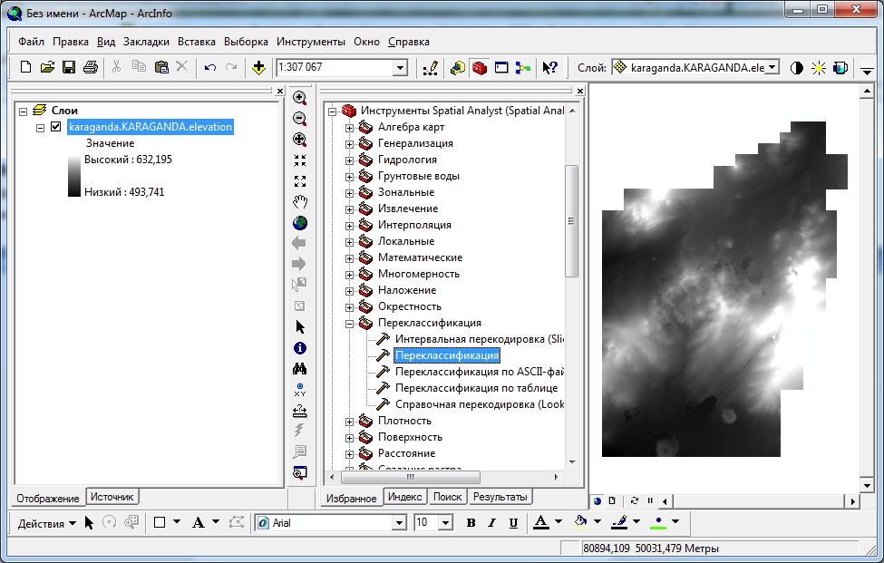The width and height of the screenshot is (884, 563).
Task: Select the Pan hand tool
Action: pos(300,202)
